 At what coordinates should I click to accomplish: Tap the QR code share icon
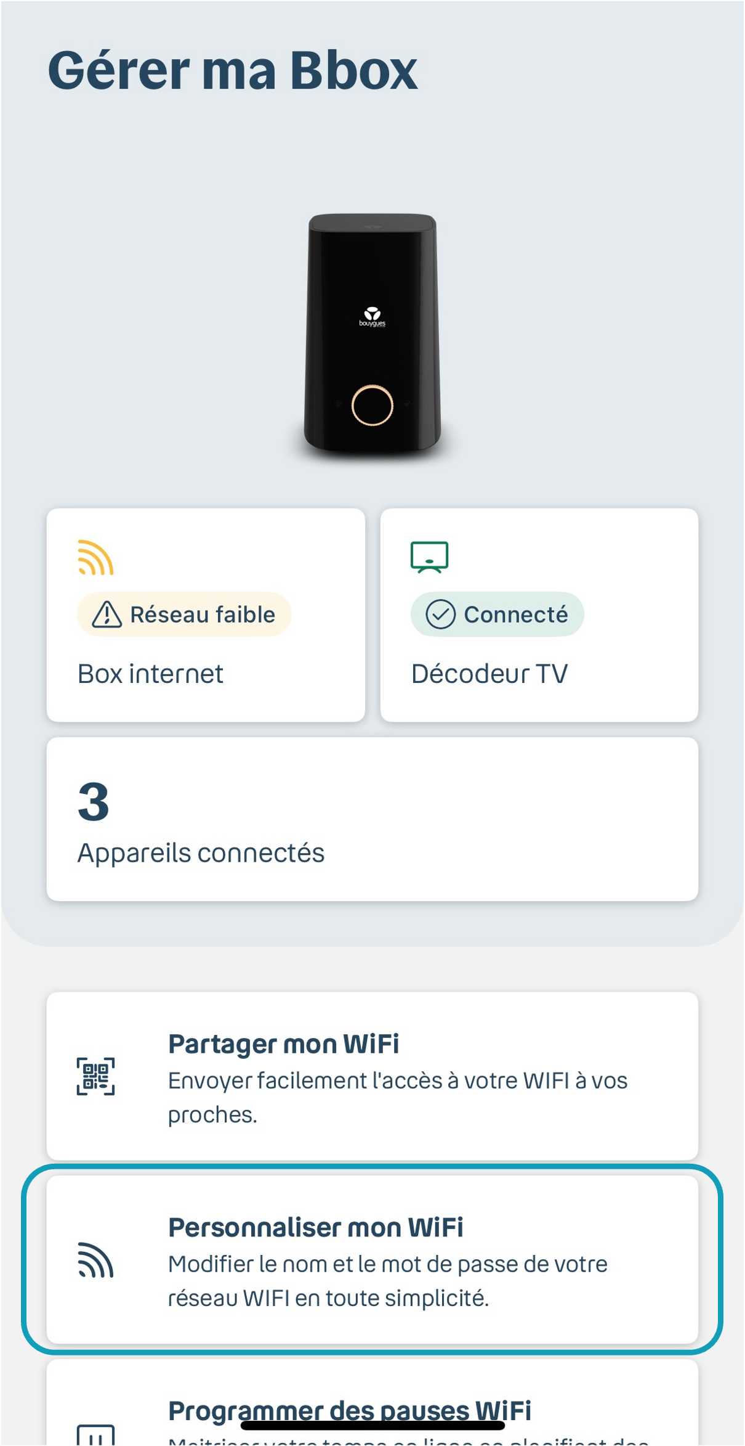coord(95,1076)
